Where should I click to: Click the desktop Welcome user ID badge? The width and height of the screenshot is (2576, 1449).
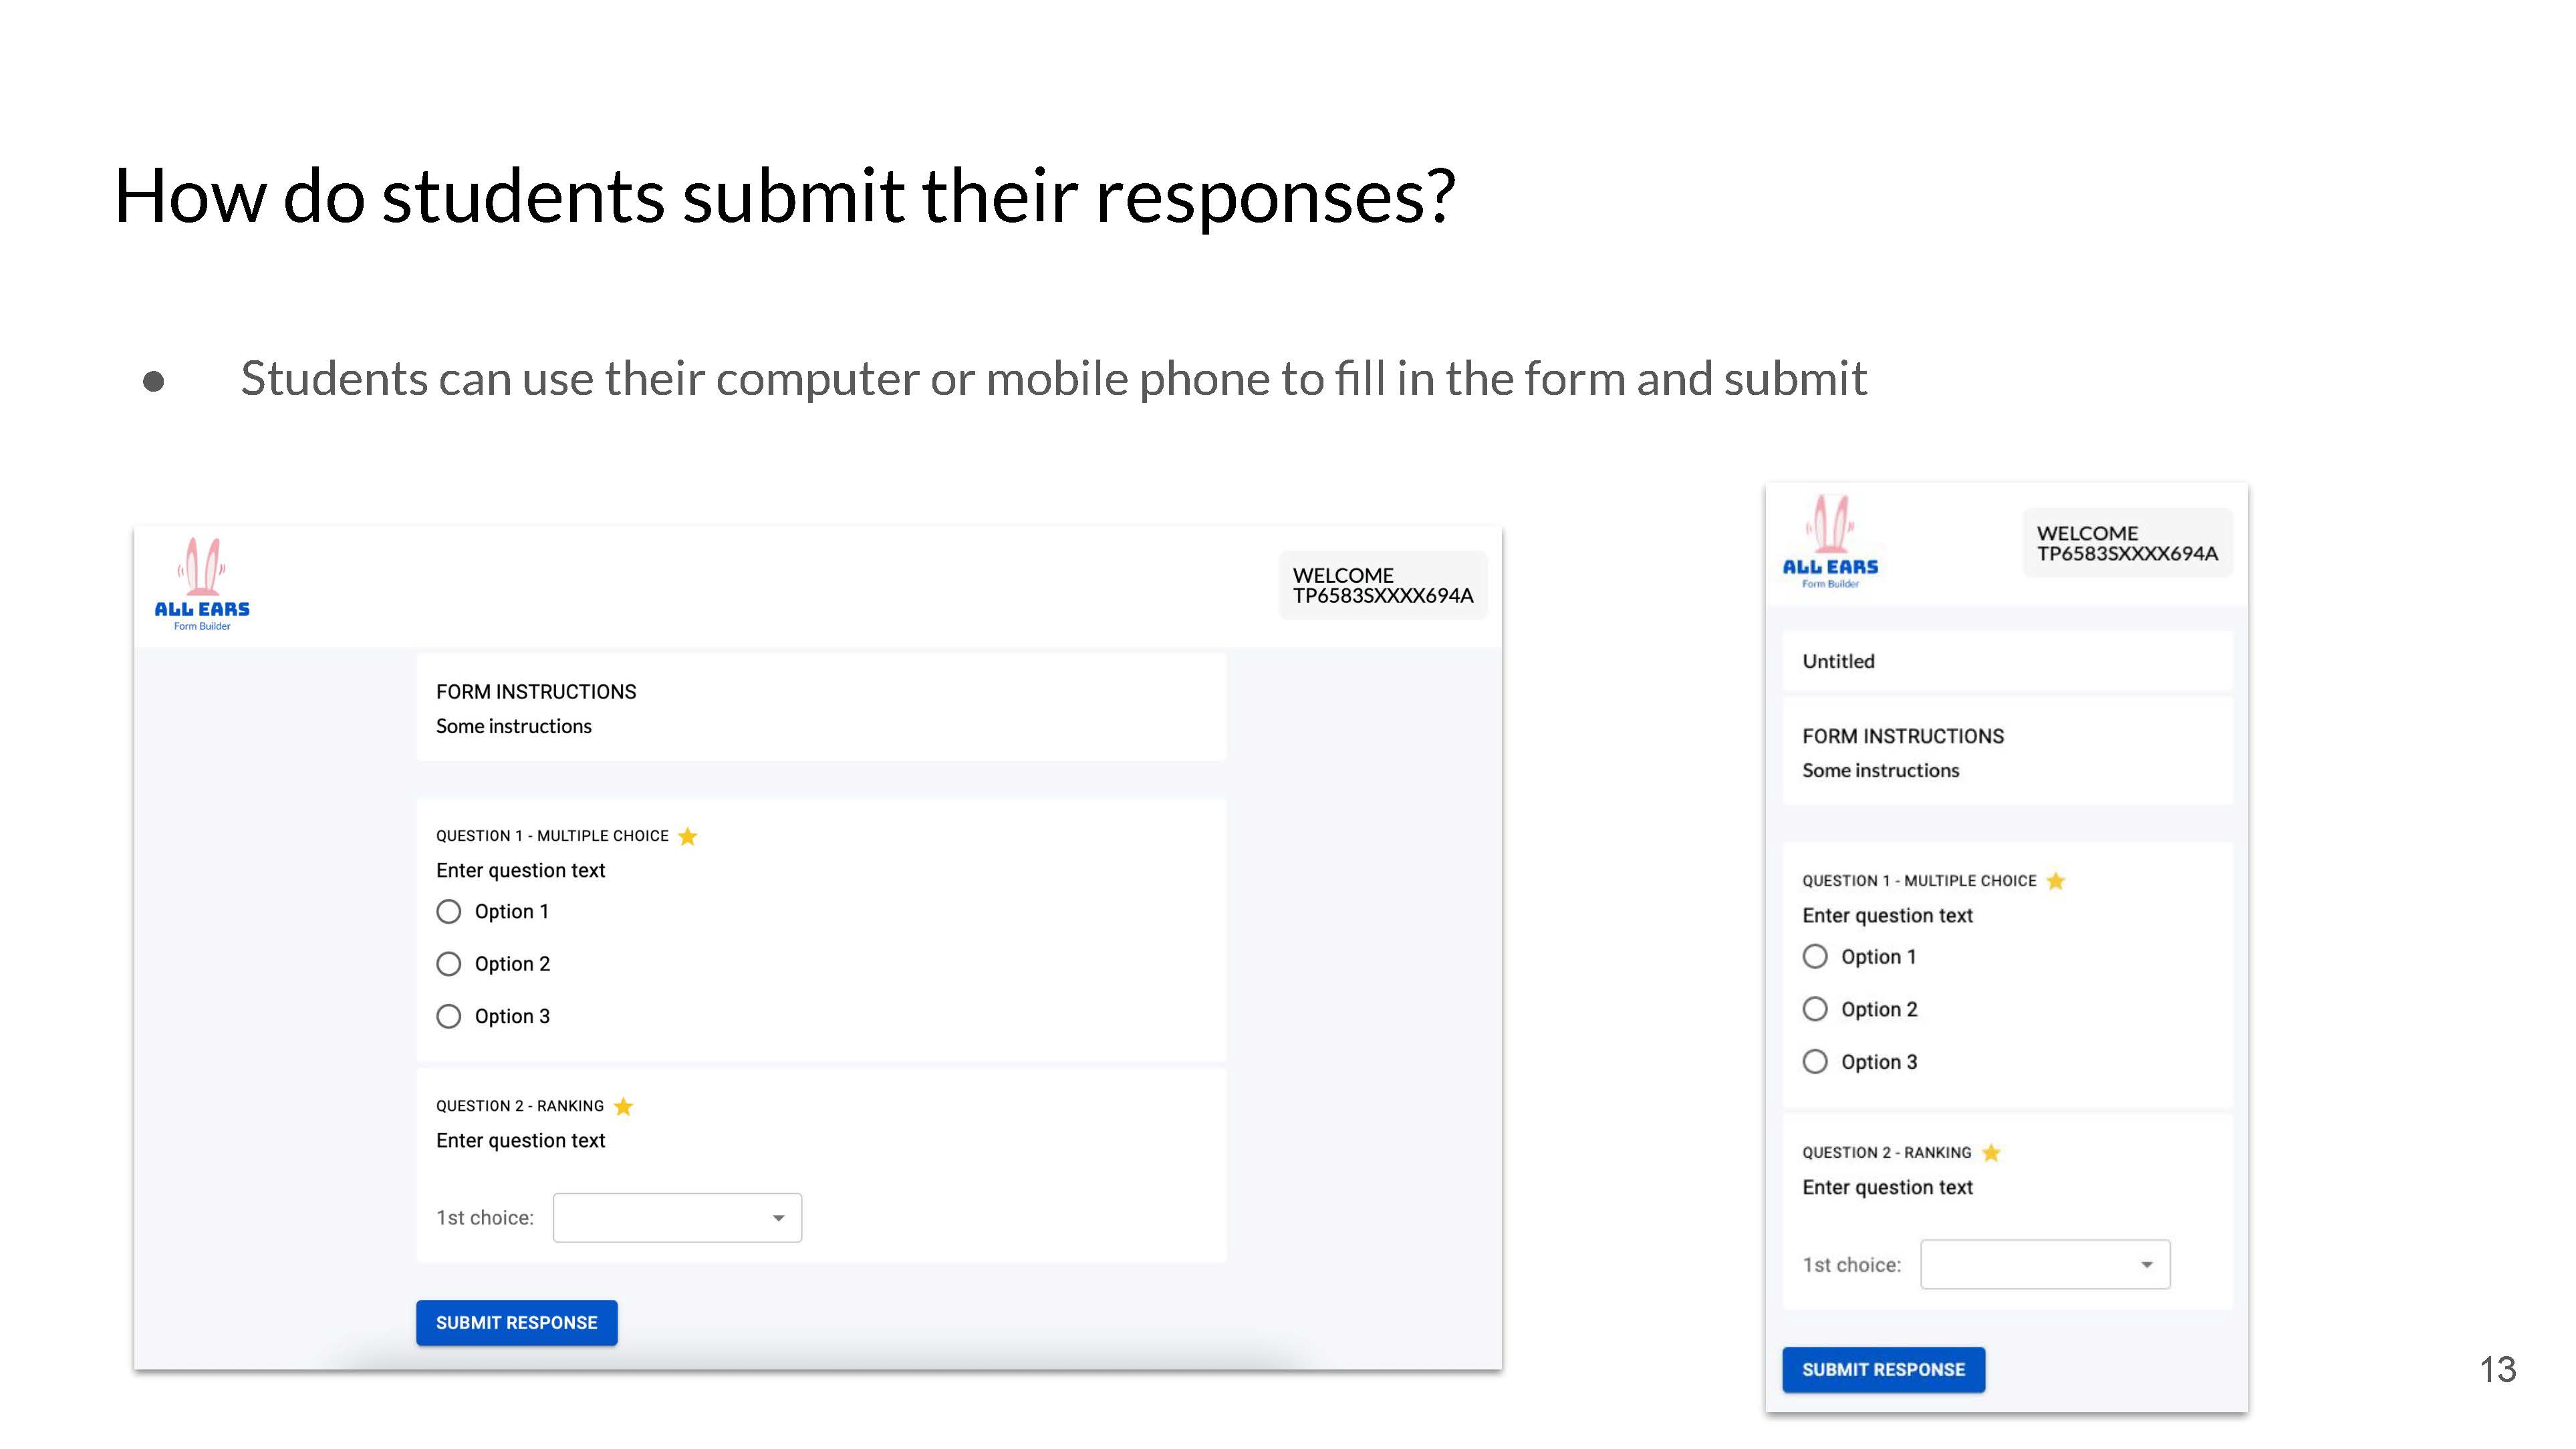click(1383, 586)
